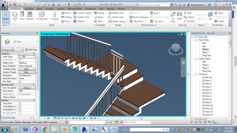This screenshot has height=133, width=237.
Task: Open the Properties help link
Action: [x=8, y=117]
